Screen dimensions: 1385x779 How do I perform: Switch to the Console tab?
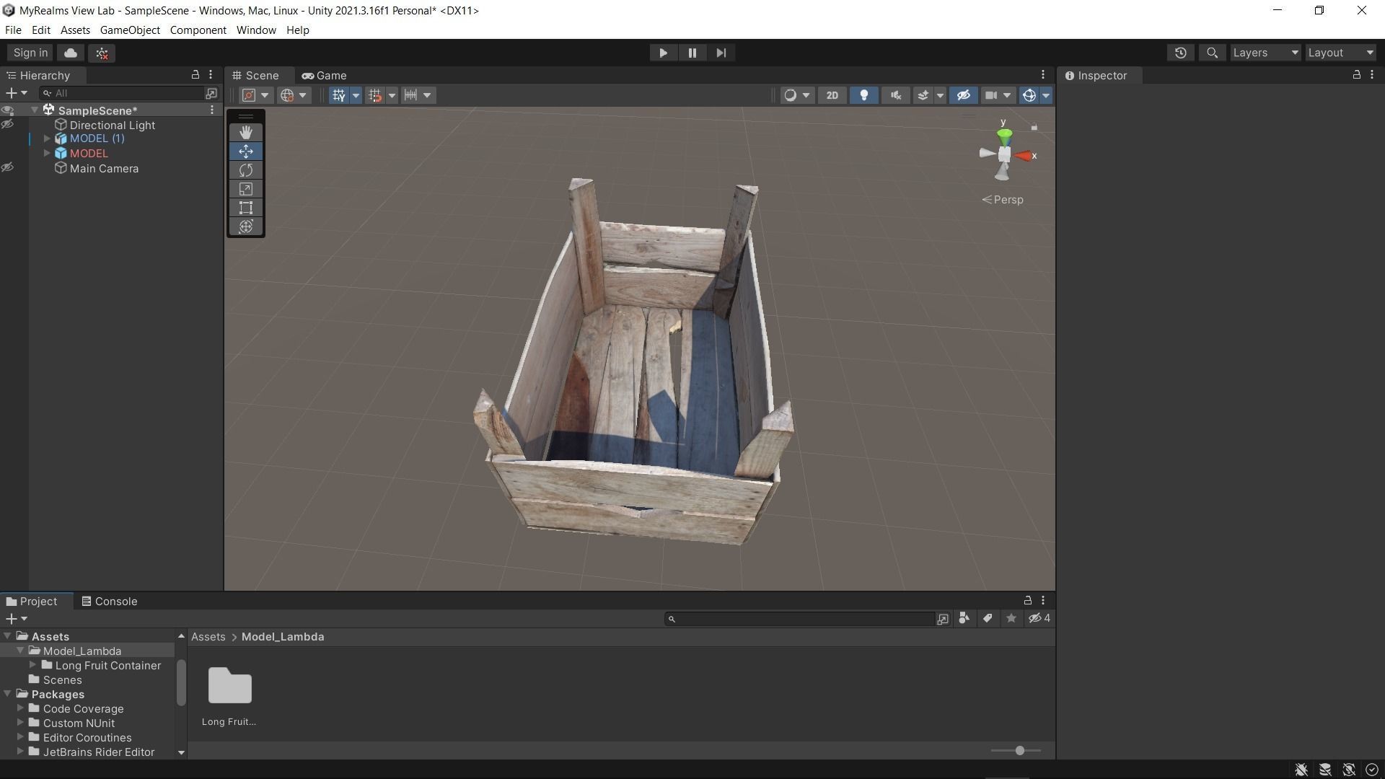pyautogui.click(x=110, y=601)
